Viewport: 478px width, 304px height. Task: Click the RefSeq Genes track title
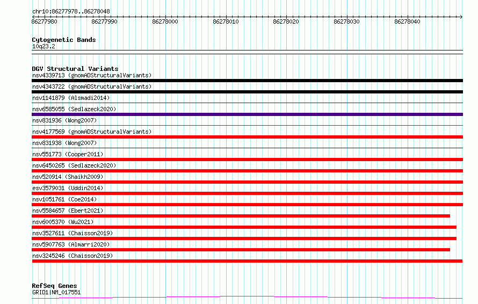(x=54, y=286)
